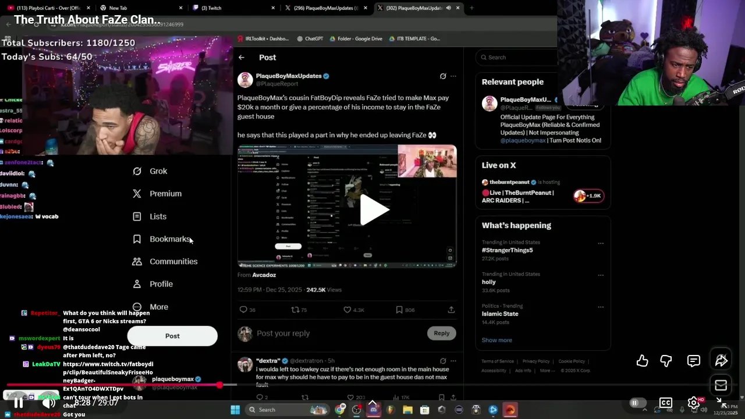Open Communities in the X sidebar
This screenshot has height=419, width=745.
(x=165, y=261)
